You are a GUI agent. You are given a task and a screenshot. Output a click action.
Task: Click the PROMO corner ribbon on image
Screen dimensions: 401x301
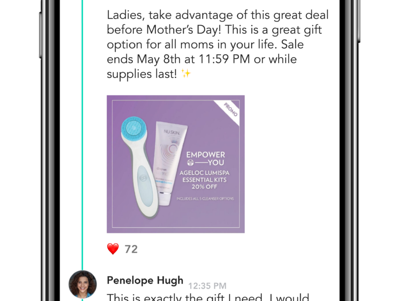[x=230, y=110]
